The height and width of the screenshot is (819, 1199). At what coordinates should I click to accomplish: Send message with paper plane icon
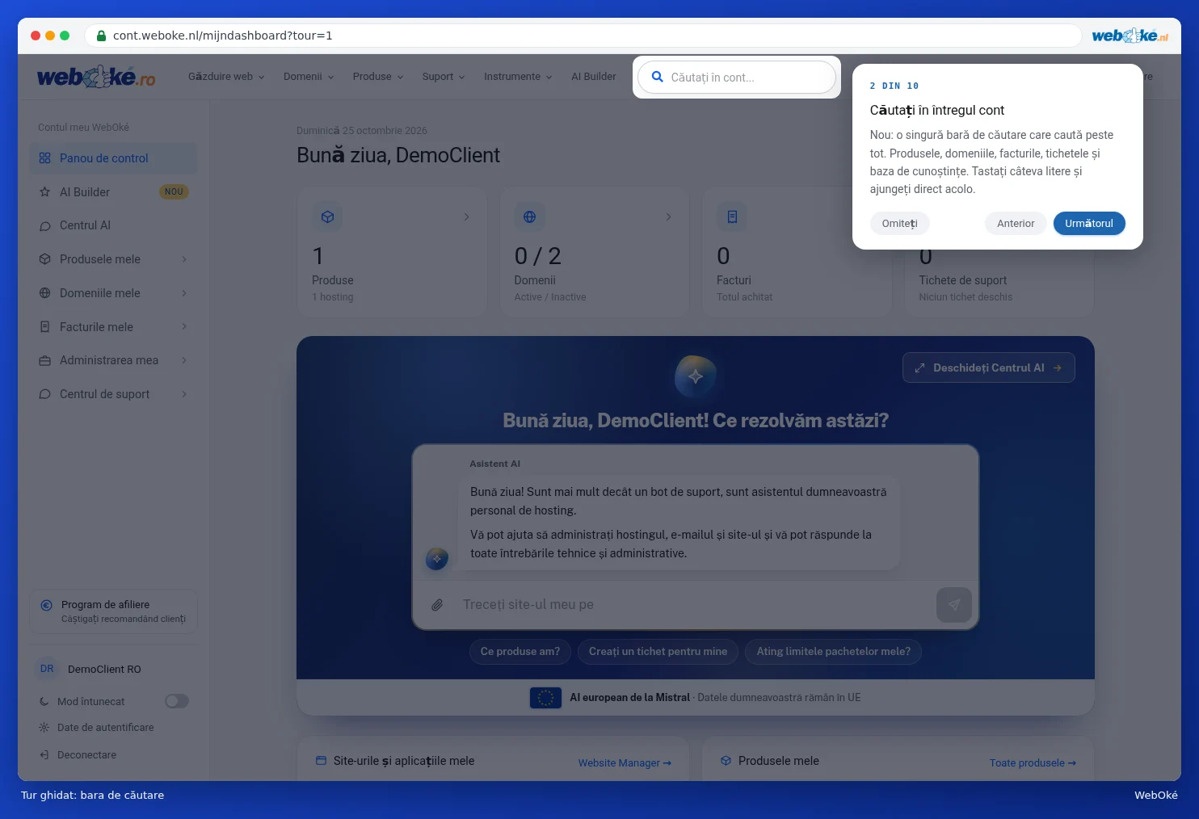click(953, 604)
